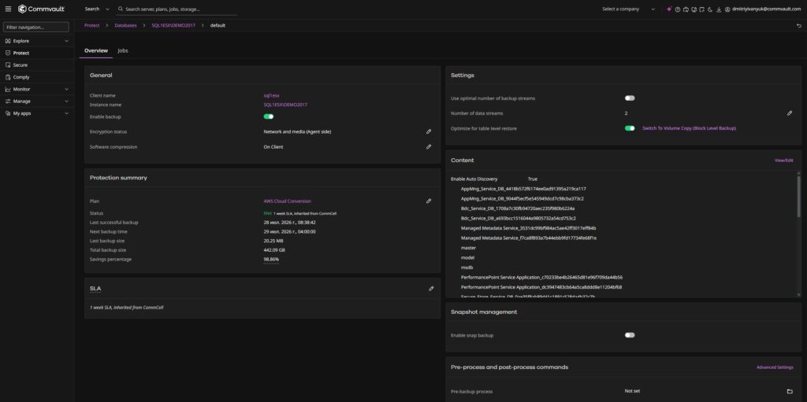This screenshot has width=807, height=402.
Task: Expand the My apps navigation section
Action: pyautogui.click(x=66, y=113)
